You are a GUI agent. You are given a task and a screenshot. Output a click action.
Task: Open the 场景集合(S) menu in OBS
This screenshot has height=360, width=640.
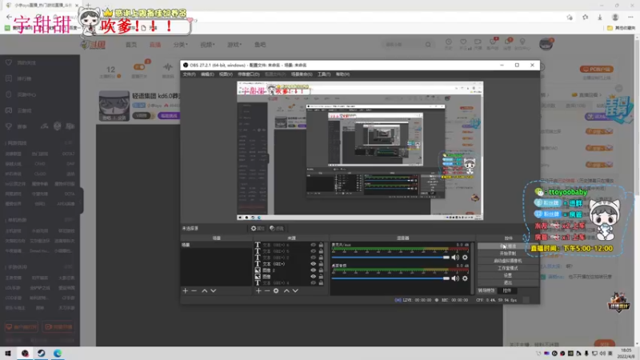click(302, 74)
